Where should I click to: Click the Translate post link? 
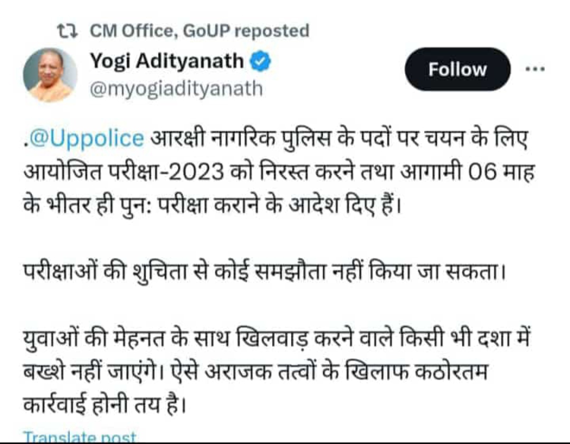[x=80, y=437]
